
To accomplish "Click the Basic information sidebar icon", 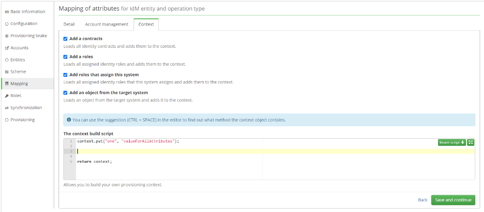I will pyautogui.click(x=7, y=12).
